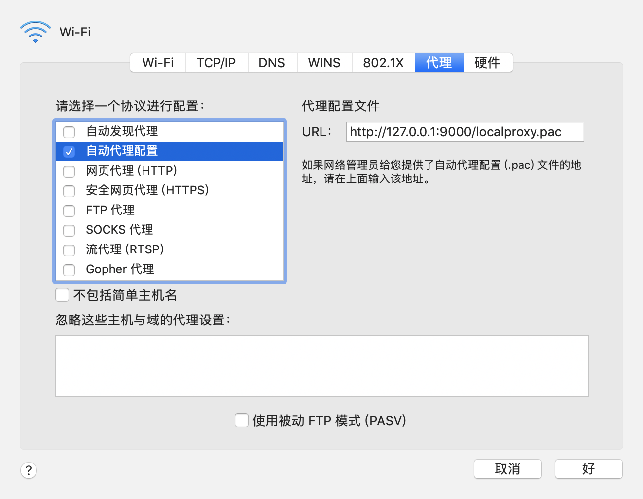Viewport: 643px width, 499px height.
Task: Uncheck 自动代理配置
Action: pyautogui.click(x=69, y=151)
